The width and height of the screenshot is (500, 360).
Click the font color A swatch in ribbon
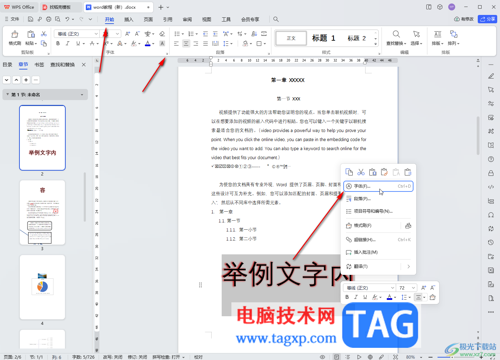pyautogui.click(x=148, y=43)
